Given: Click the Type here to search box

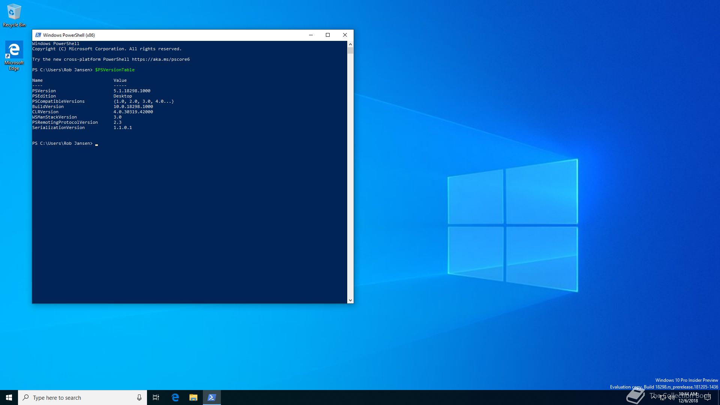Looking at the screenshot, I should pos(82,397).
